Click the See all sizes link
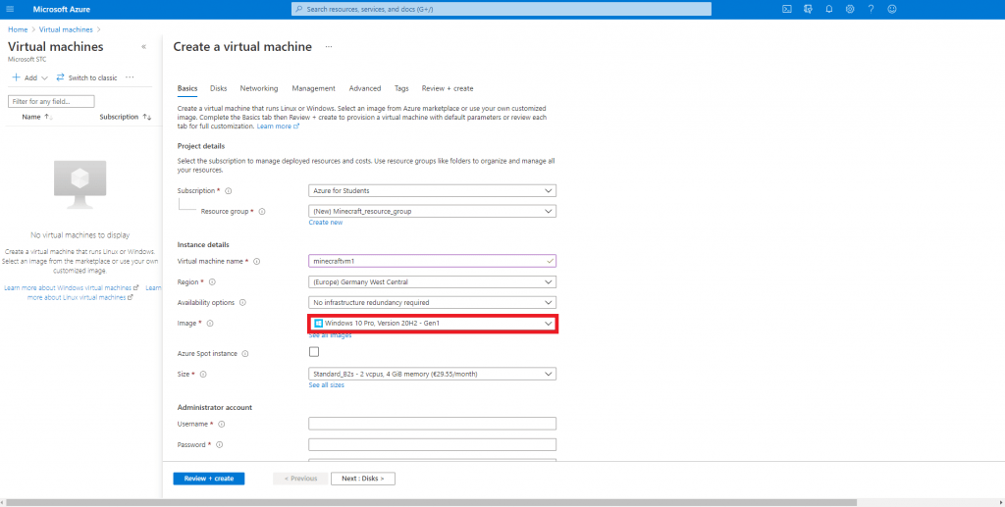The image size is (1005, 507). pyautogui.click(x=326, y=385)
